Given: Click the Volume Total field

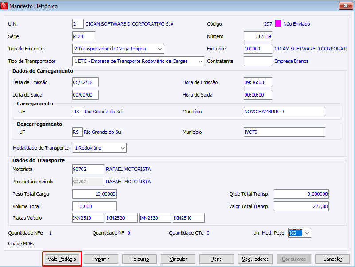Looking at the screenshot, I should click(94, 206).
